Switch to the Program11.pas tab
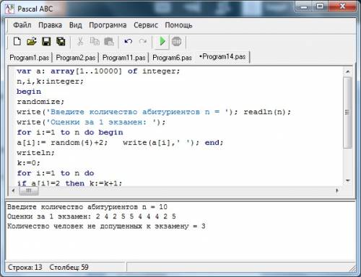This screenshot has height=277, width=361. 124,58
